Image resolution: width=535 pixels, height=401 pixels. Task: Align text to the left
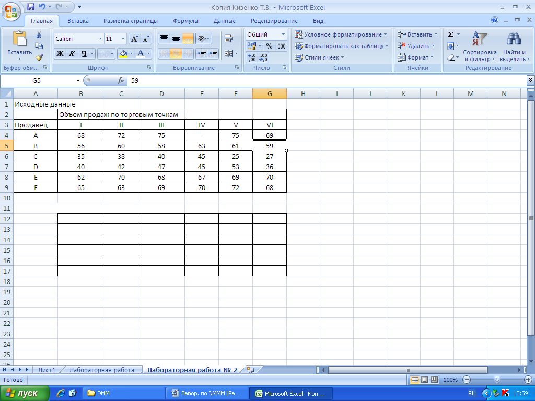[164, 54]
